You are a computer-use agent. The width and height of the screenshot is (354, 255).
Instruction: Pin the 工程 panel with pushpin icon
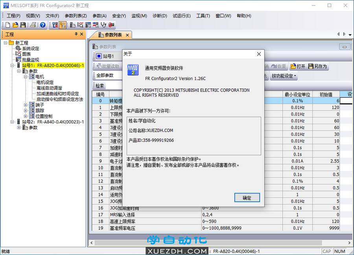point(76,34)
